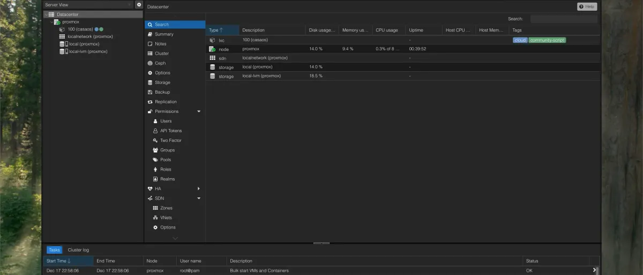Click the down chevron below the side menu

[x=175, y=238]
